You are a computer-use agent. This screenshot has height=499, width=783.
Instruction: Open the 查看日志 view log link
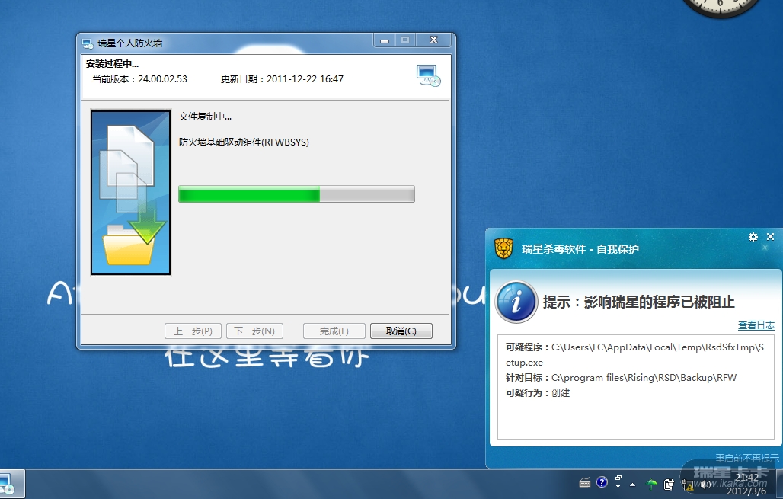[756, 325]
